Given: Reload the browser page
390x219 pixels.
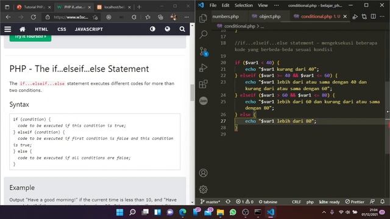Looking at the screenshot, I should point(34,17).
